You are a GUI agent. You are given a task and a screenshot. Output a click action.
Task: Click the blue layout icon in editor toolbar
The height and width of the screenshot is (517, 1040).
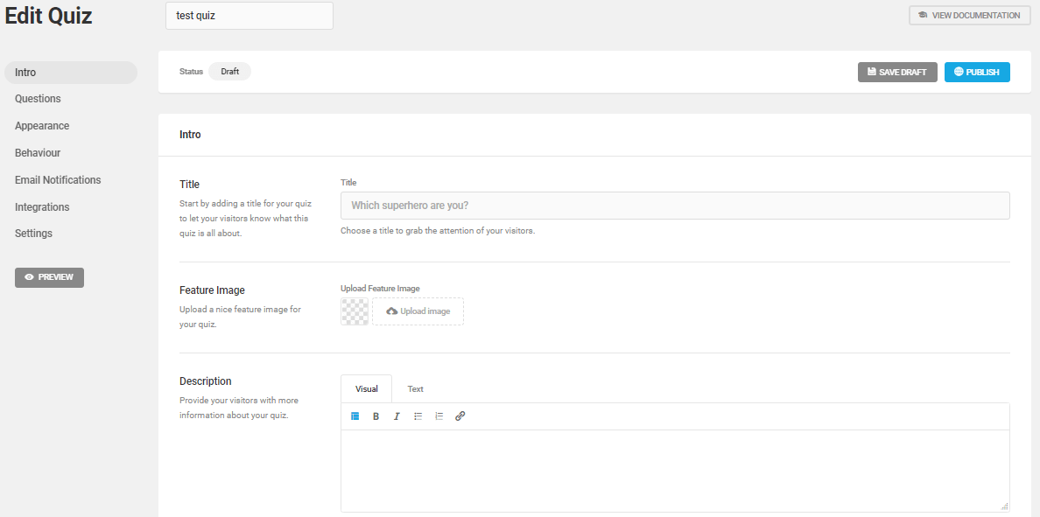[x=355, y=416]
